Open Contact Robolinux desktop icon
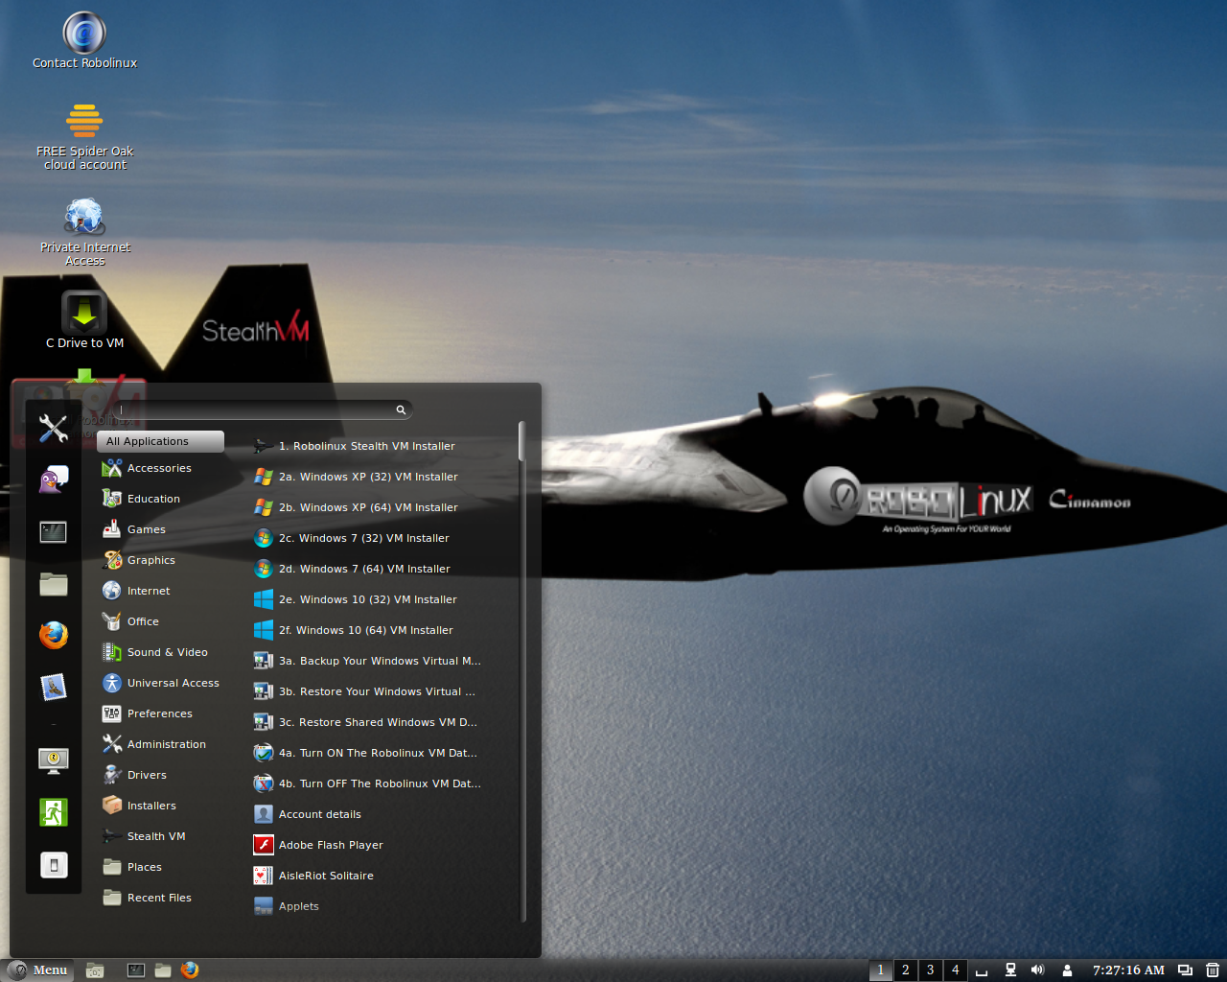 coord(84,41)
